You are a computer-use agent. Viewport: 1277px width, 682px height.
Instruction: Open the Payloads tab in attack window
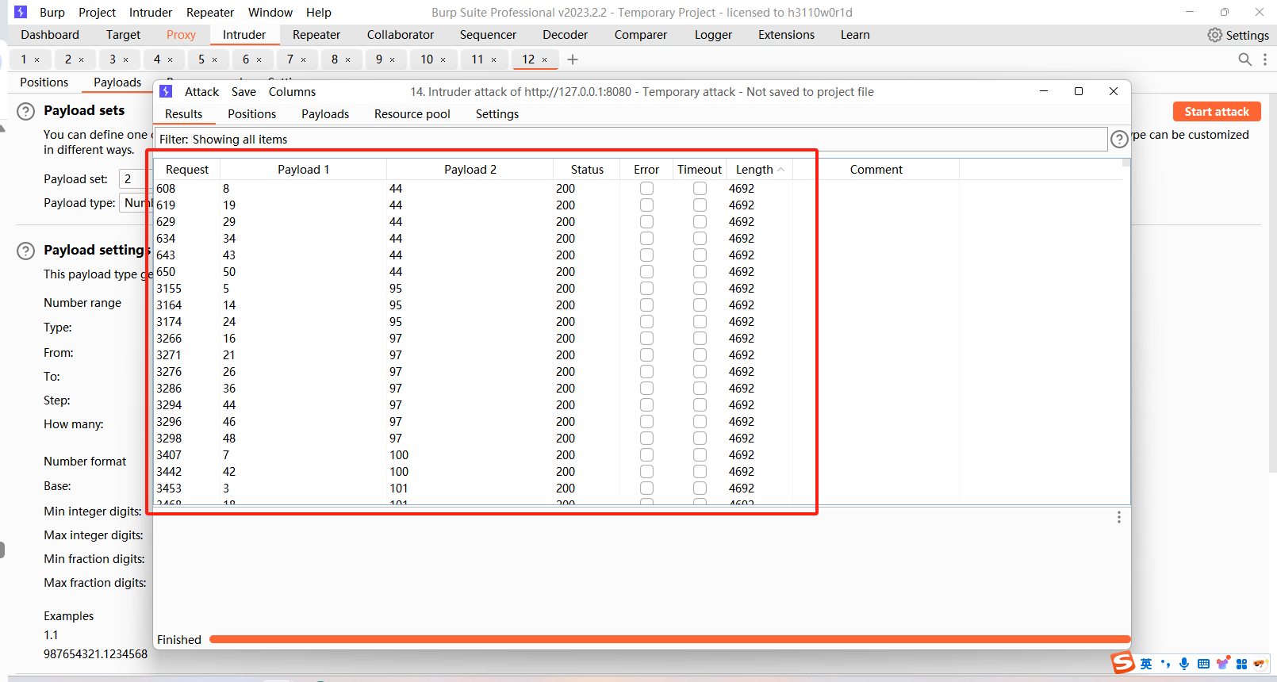(x=325, y=114)
